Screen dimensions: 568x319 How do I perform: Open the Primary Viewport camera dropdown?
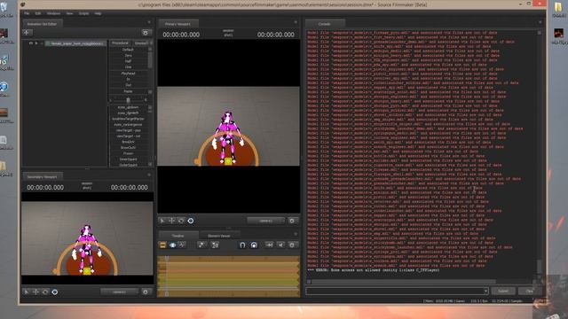coord(266,221)
